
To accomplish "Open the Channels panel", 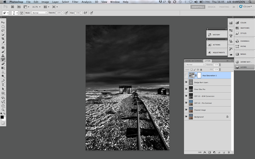I will coord(244,41).
